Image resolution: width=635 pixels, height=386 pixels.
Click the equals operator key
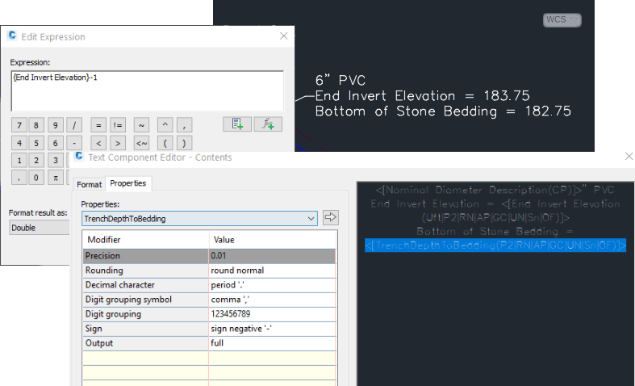pos(98,125)
